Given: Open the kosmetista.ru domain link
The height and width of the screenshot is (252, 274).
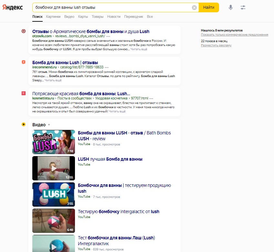Looking at the screenshot, I should (x=43, y=98).
